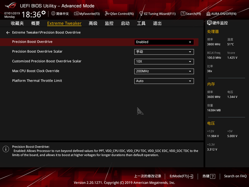Screen dimensions: 249x187
Task: Click the 18:36 clock time
Action: [x=31, y=14]
